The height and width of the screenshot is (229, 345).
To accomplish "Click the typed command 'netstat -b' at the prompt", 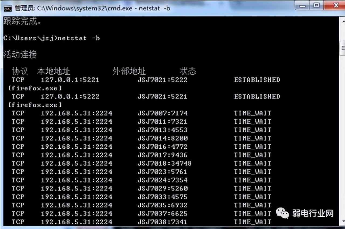I will [79, 38].
